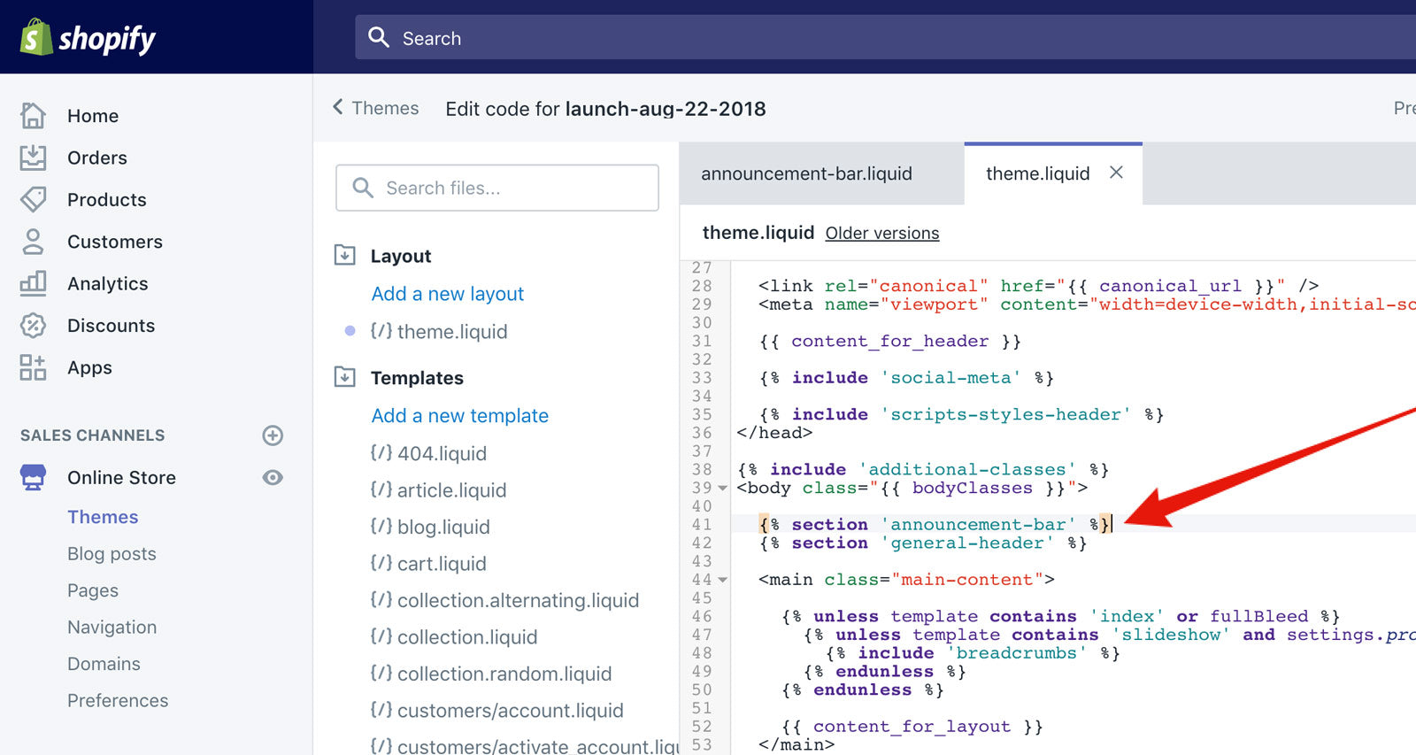Click the Apps grid icon
1416x755 pixels.
pyautogui.click(x=33, y=367)
